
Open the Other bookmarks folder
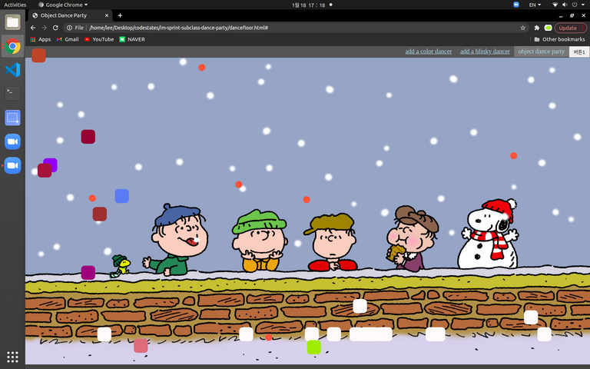(x=559, y=39)
